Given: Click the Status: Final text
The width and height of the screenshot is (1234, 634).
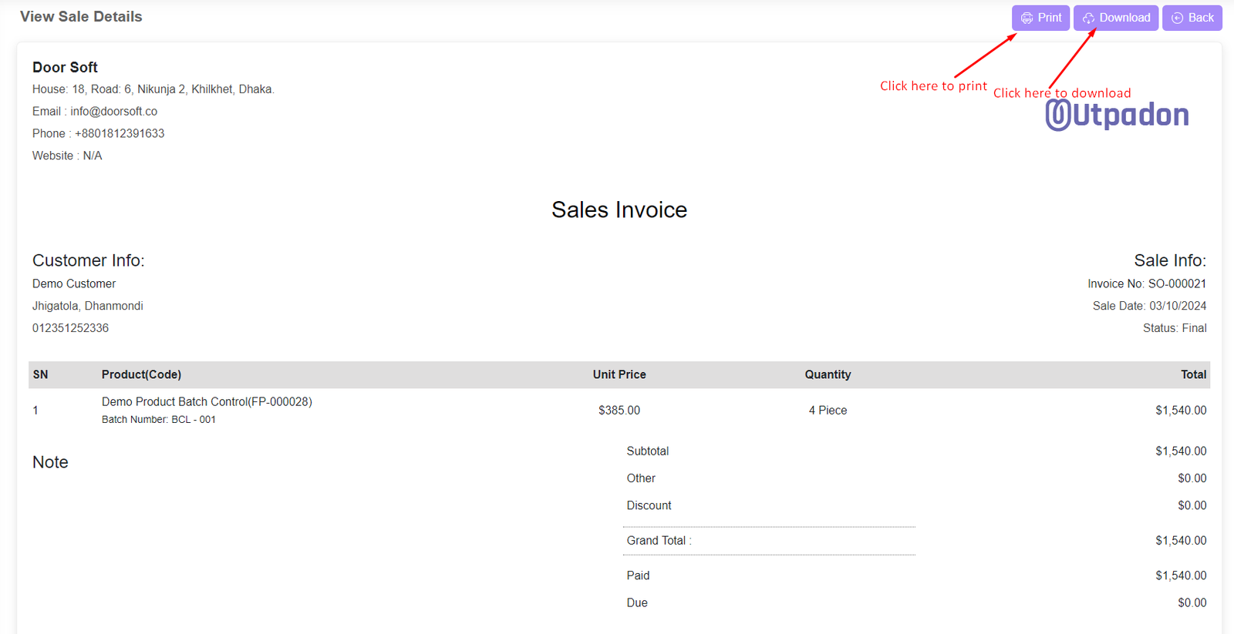Looking at the screenshot, I should [x=1174, y=328].
